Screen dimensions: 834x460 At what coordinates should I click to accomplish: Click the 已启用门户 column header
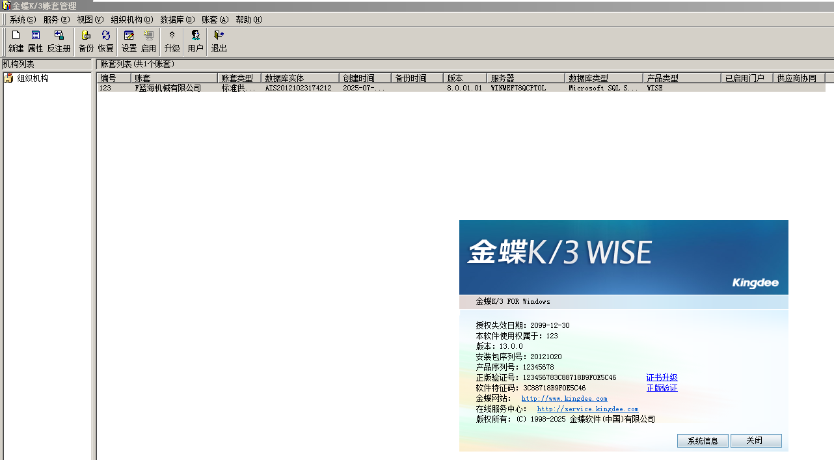pyautogui.click(x=747, y=78)
